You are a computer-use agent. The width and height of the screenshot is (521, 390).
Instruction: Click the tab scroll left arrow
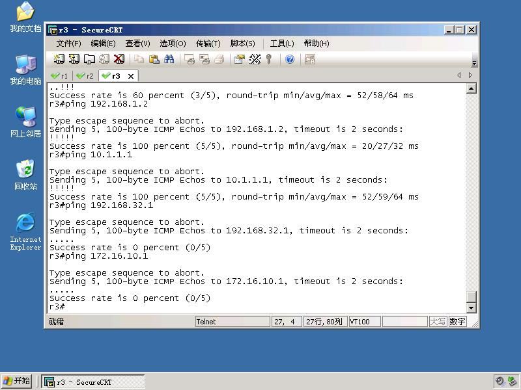459,75
